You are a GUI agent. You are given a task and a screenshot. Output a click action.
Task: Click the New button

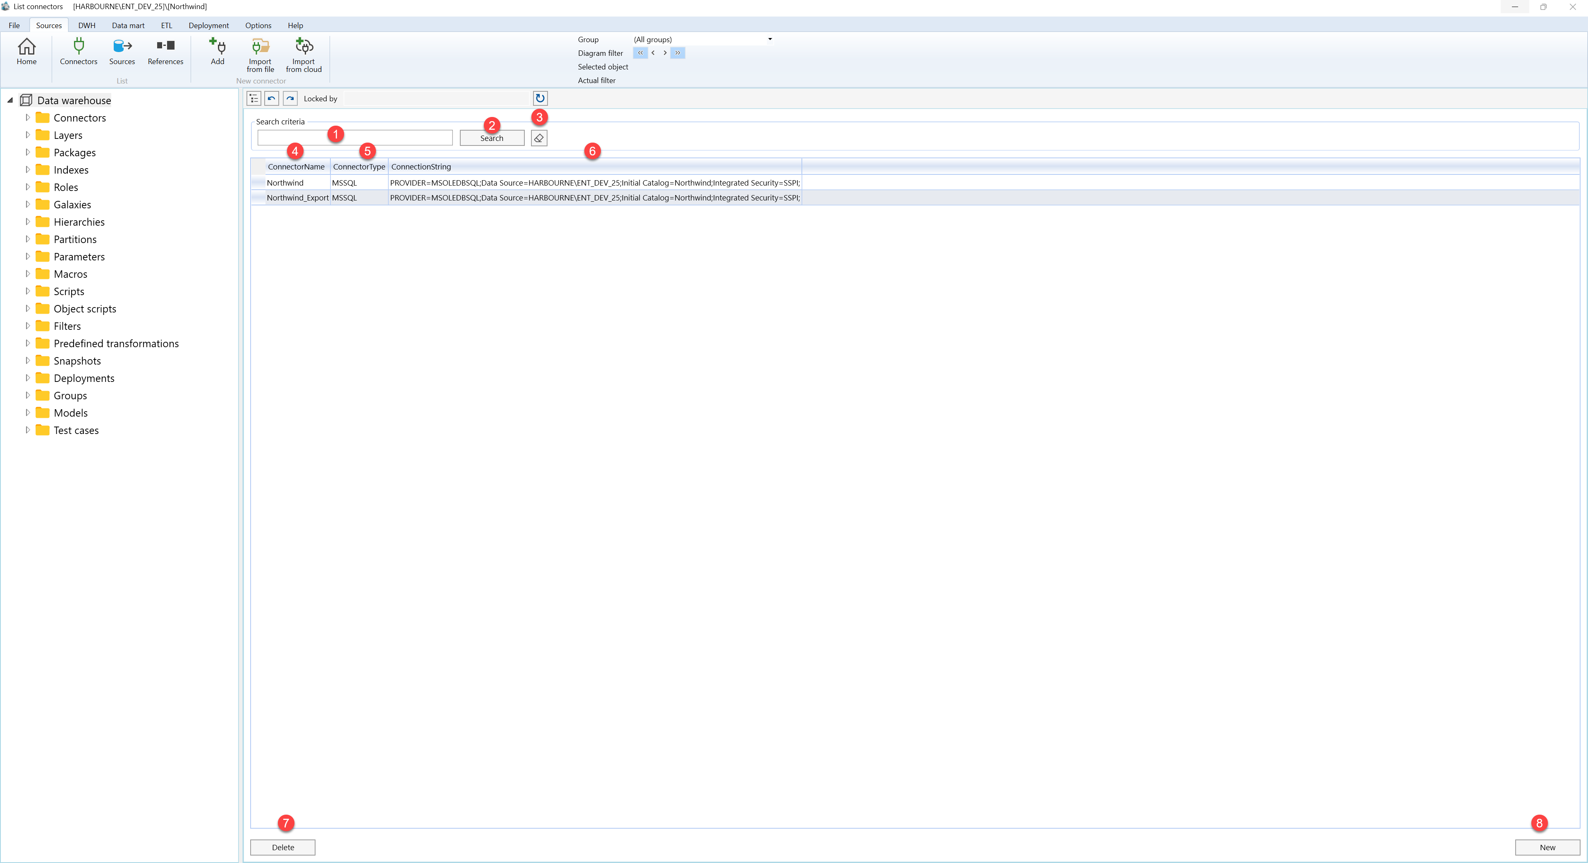pyautogui.click(x=1547, y=847)
